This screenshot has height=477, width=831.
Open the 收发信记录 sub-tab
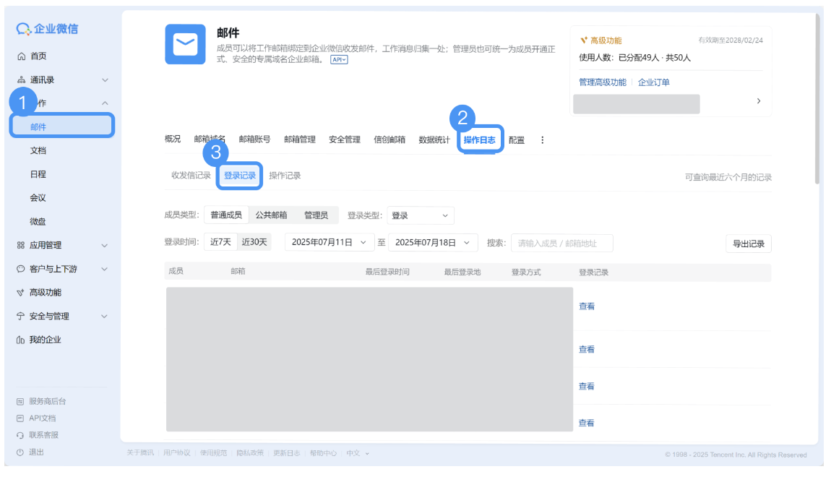click(191, 176)
